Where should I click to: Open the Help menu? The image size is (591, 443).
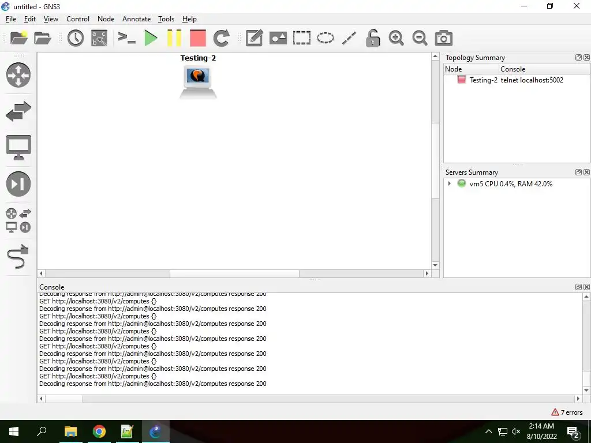point(189,19)
